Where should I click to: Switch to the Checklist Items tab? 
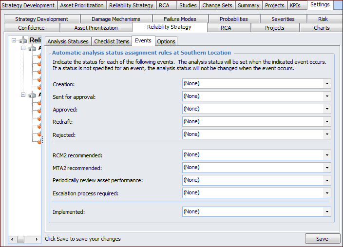112,41
